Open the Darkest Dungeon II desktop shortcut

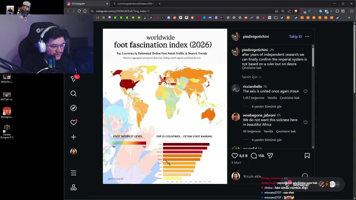7,132
